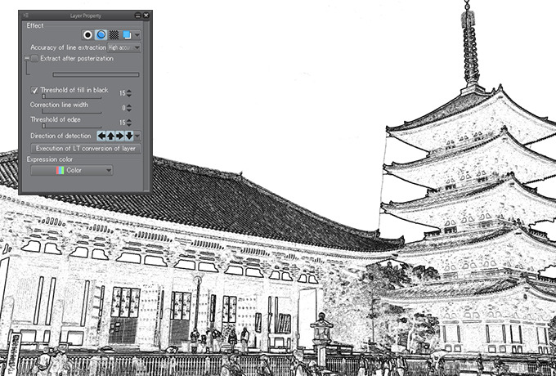Viewport: 556px width, 376px height.
Task: Toggle up direction of detection arrow
Action: click(110, 136)
